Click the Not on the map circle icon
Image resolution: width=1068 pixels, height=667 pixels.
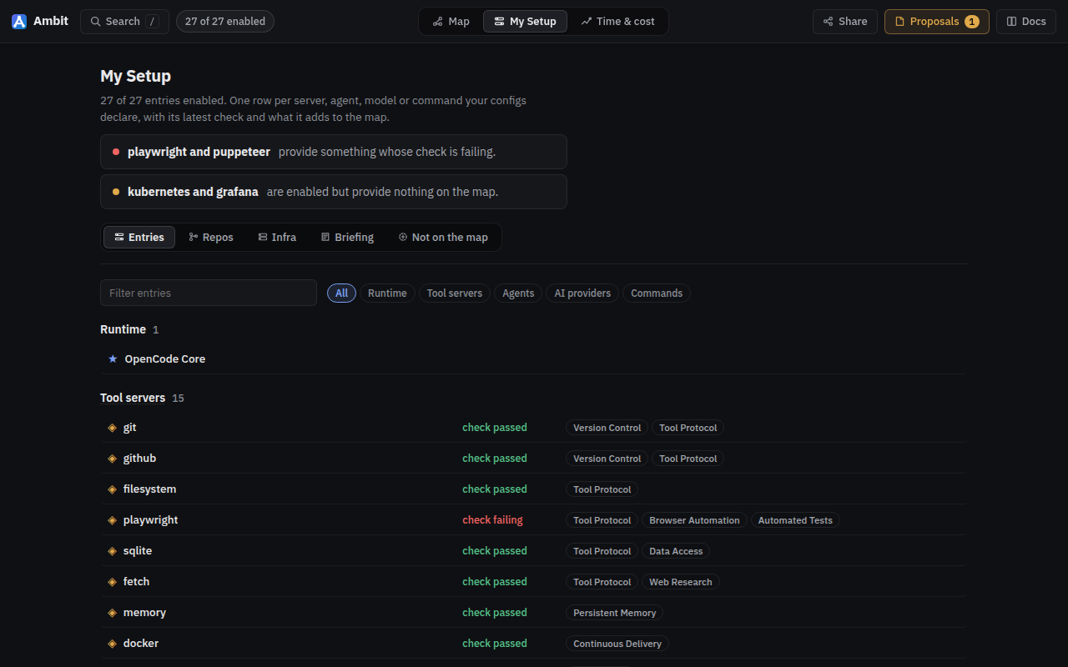(x=403, y=238)
